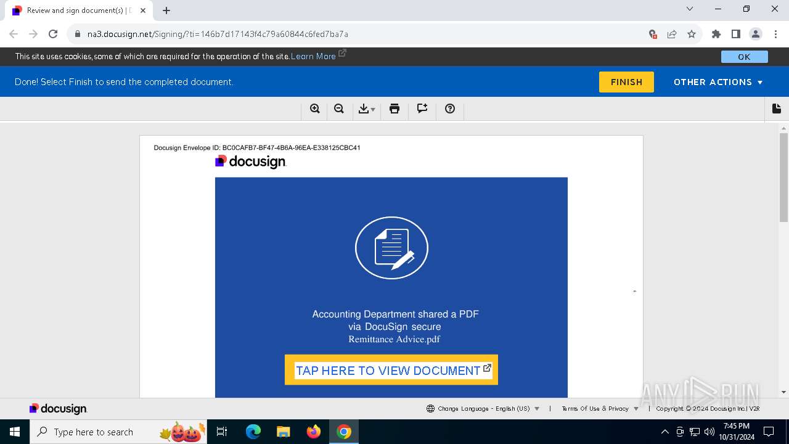Open the tab search chevron
This screenshot has width=789, height=444.
click(x=690, y=9)
